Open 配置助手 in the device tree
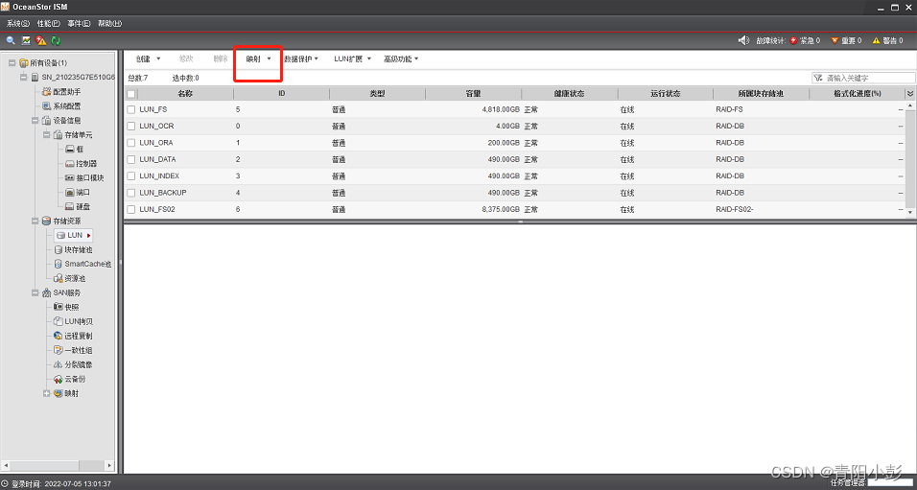 tap(61, 92)
